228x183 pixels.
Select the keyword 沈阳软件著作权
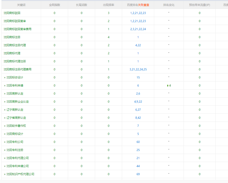16,126
